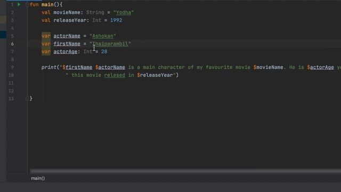Click the misspelled word relesed on line 10
Viewport: 341px width, 192px height.
(115, 75)
